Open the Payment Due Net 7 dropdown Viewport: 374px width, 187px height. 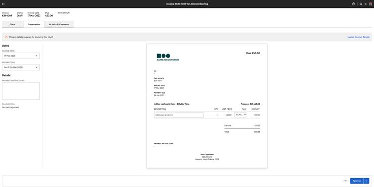point(21,67)
